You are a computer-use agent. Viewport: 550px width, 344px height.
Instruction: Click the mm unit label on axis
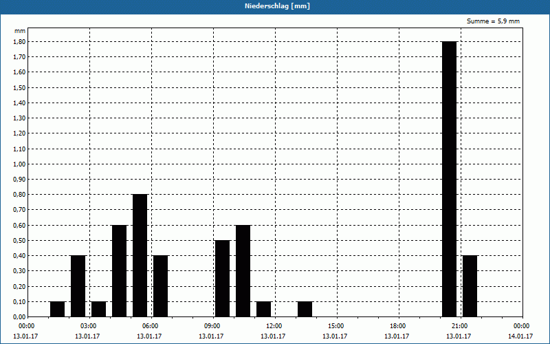point(20,31)
